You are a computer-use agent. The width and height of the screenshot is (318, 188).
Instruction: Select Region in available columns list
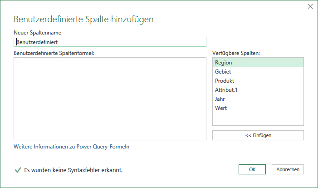point(258,62)
